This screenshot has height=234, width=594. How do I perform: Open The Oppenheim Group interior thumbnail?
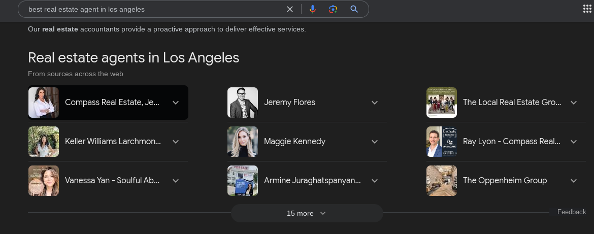(x=442, y=181)
